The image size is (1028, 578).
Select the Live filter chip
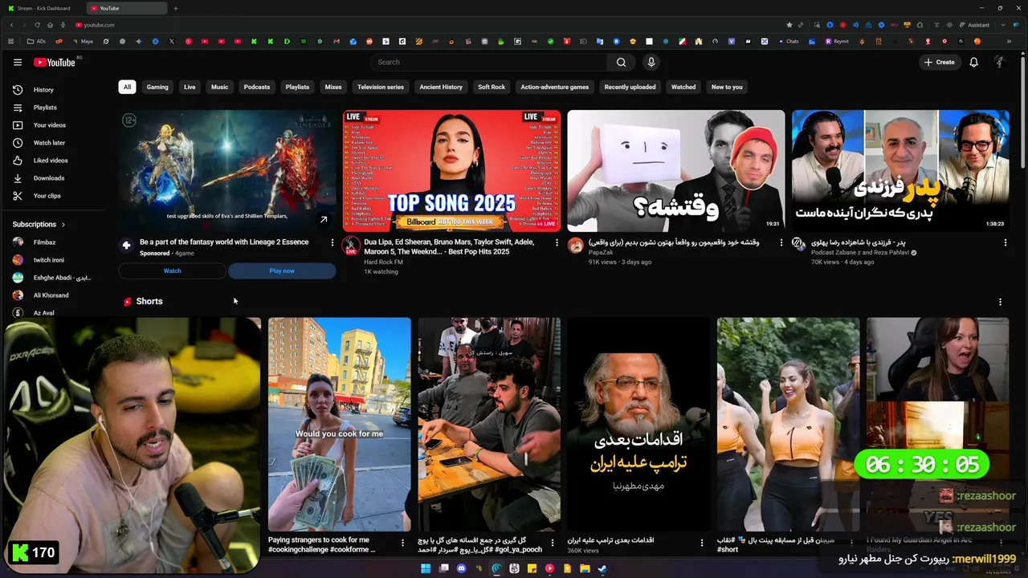(x=190, y=87)
